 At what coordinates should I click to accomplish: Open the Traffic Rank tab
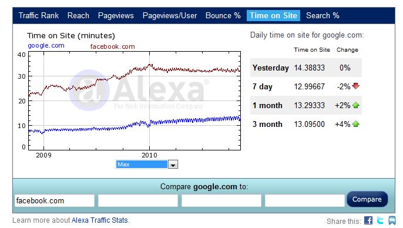pos(39,15)
